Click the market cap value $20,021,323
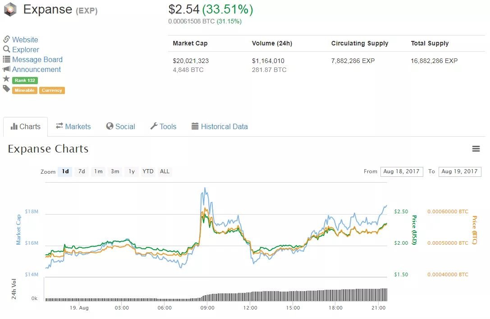 pos(191,61)
